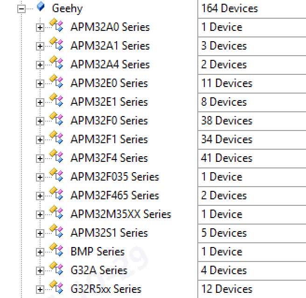Click the BMP Series device family icon
The image size is (306, 298).
pos(56,250)
